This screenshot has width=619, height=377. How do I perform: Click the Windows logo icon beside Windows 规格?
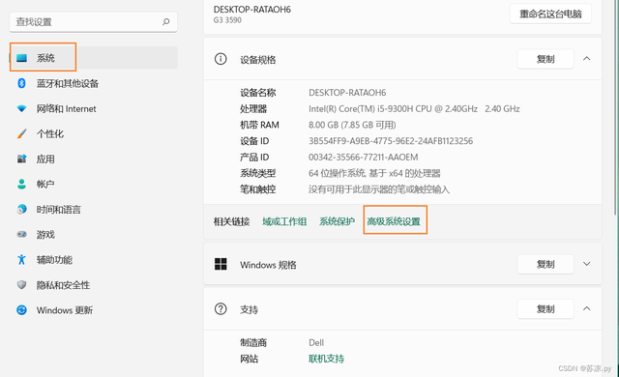click(221, 264)
